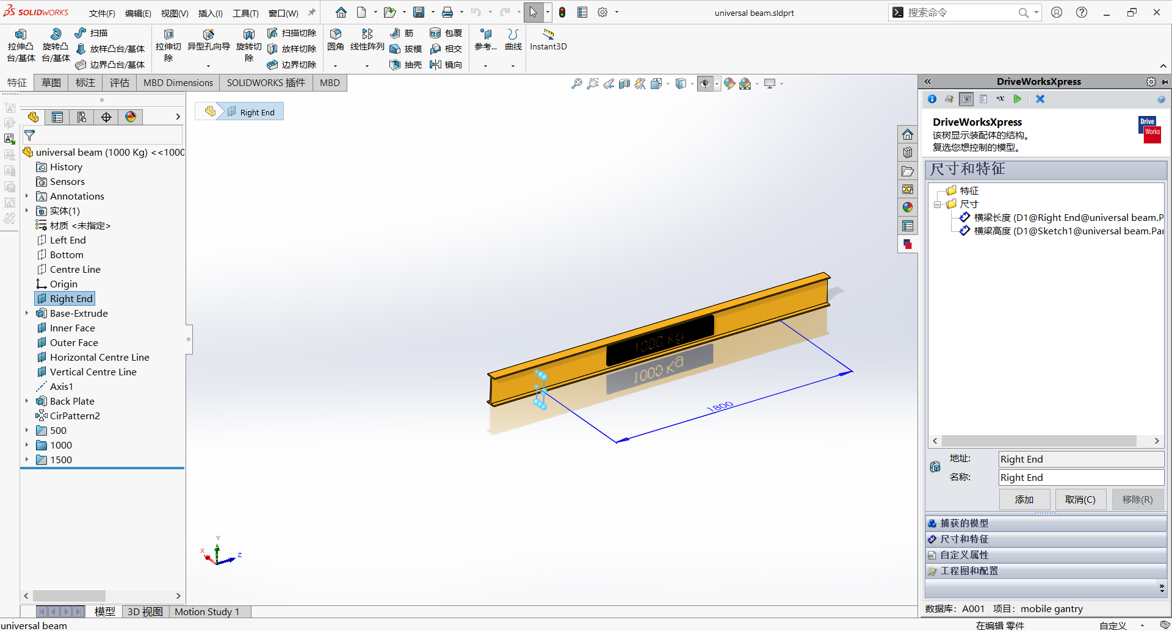
Task: Click the Apply Scene icon in view toolbar
Action: pyautogui.click(x=745, y=84)
